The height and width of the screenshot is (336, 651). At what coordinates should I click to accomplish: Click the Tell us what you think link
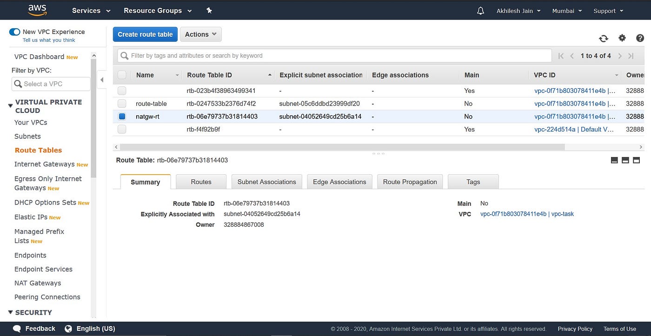(x=49, y=40)
